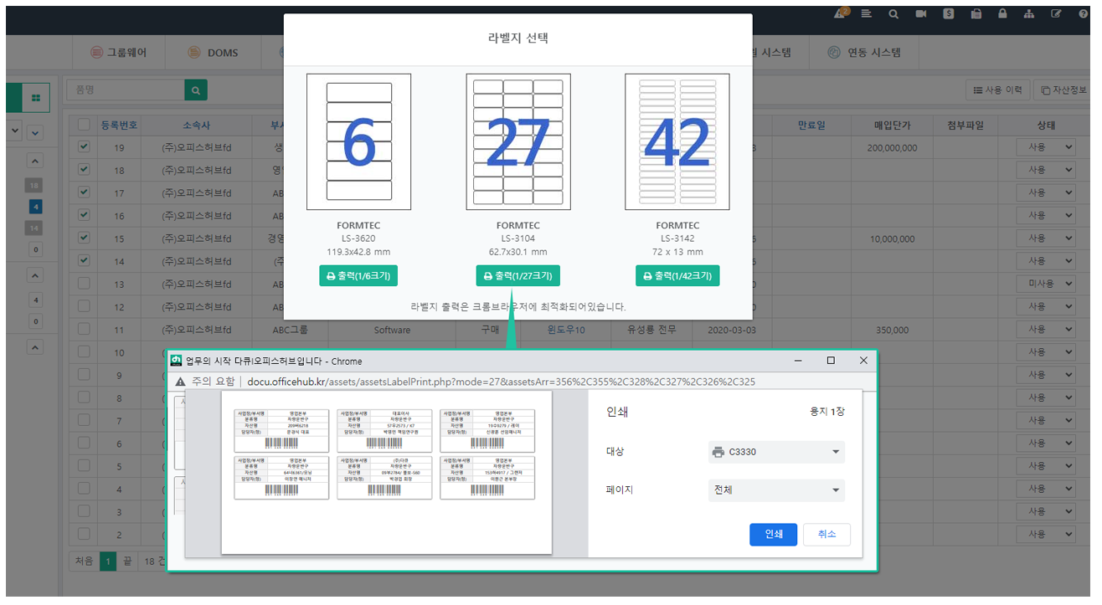Click the Chrome address bar URL docu.officehub.kr
1102x605 pixels.
(x=501, y=382)
